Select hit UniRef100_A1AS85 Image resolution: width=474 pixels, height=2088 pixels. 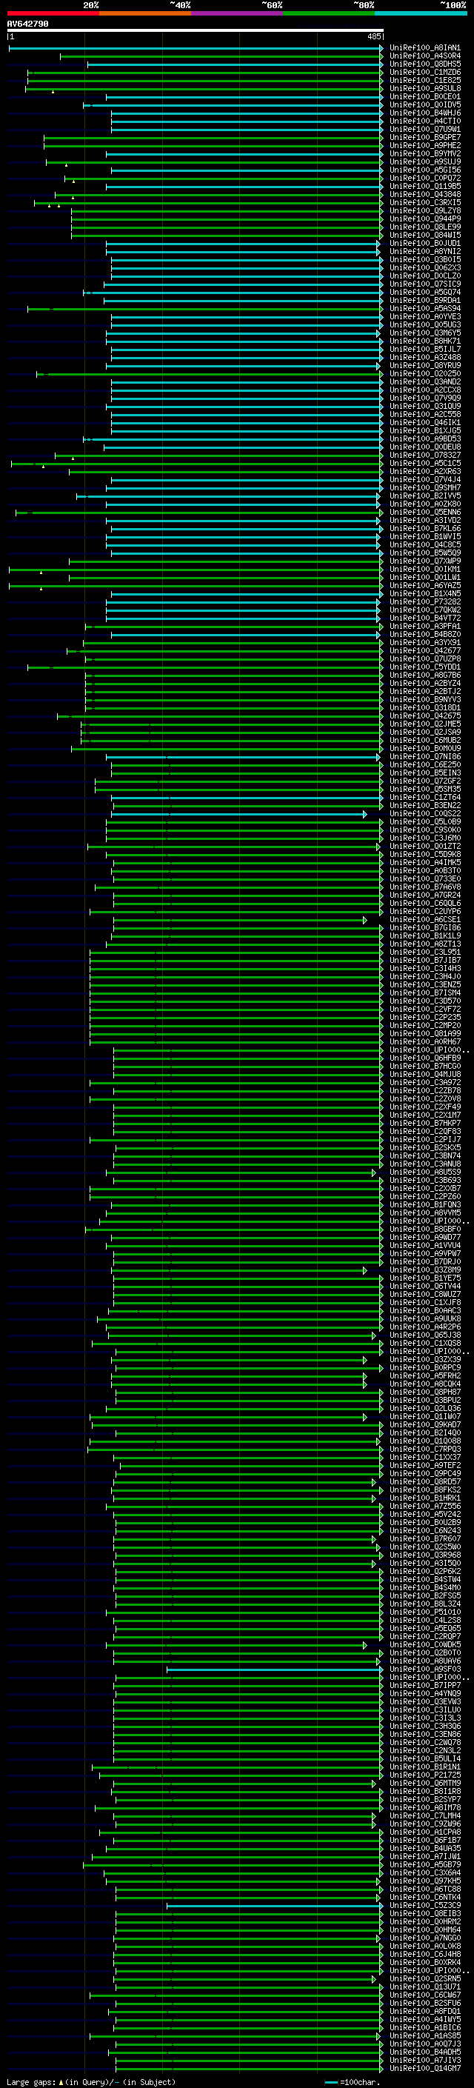424,2036
